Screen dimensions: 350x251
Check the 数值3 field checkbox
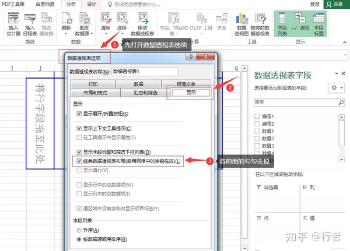click(x=257, y=146)
